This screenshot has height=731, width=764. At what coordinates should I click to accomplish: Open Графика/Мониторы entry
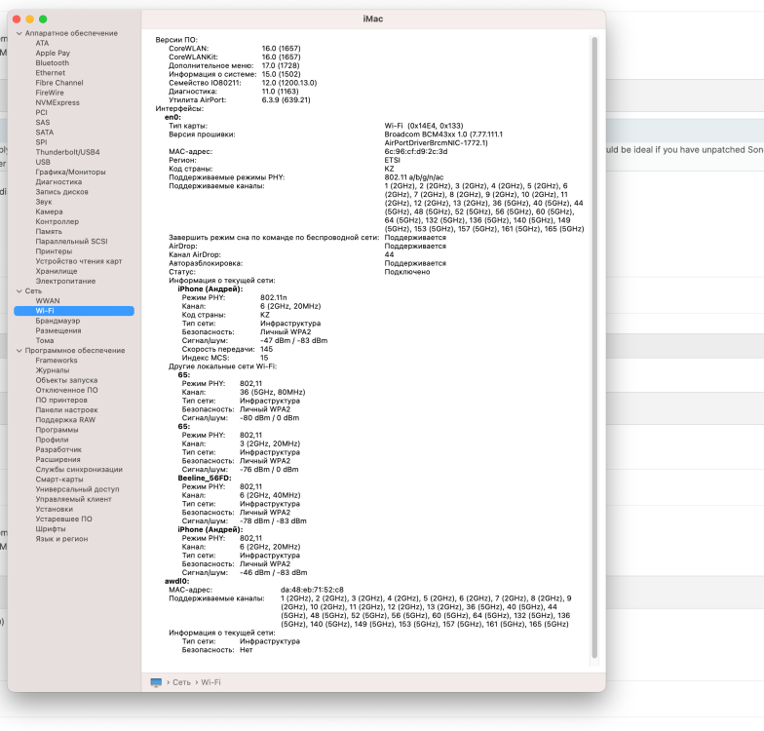point(70,172)
